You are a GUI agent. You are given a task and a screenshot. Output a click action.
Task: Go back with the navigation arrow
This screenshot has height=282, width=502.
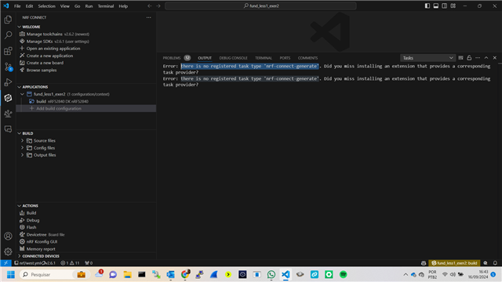(x=150, y=5)
